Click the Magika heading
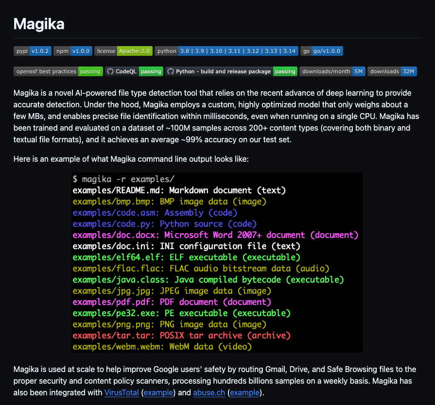This screenshot has width=435, height=405. click(39, 24)
